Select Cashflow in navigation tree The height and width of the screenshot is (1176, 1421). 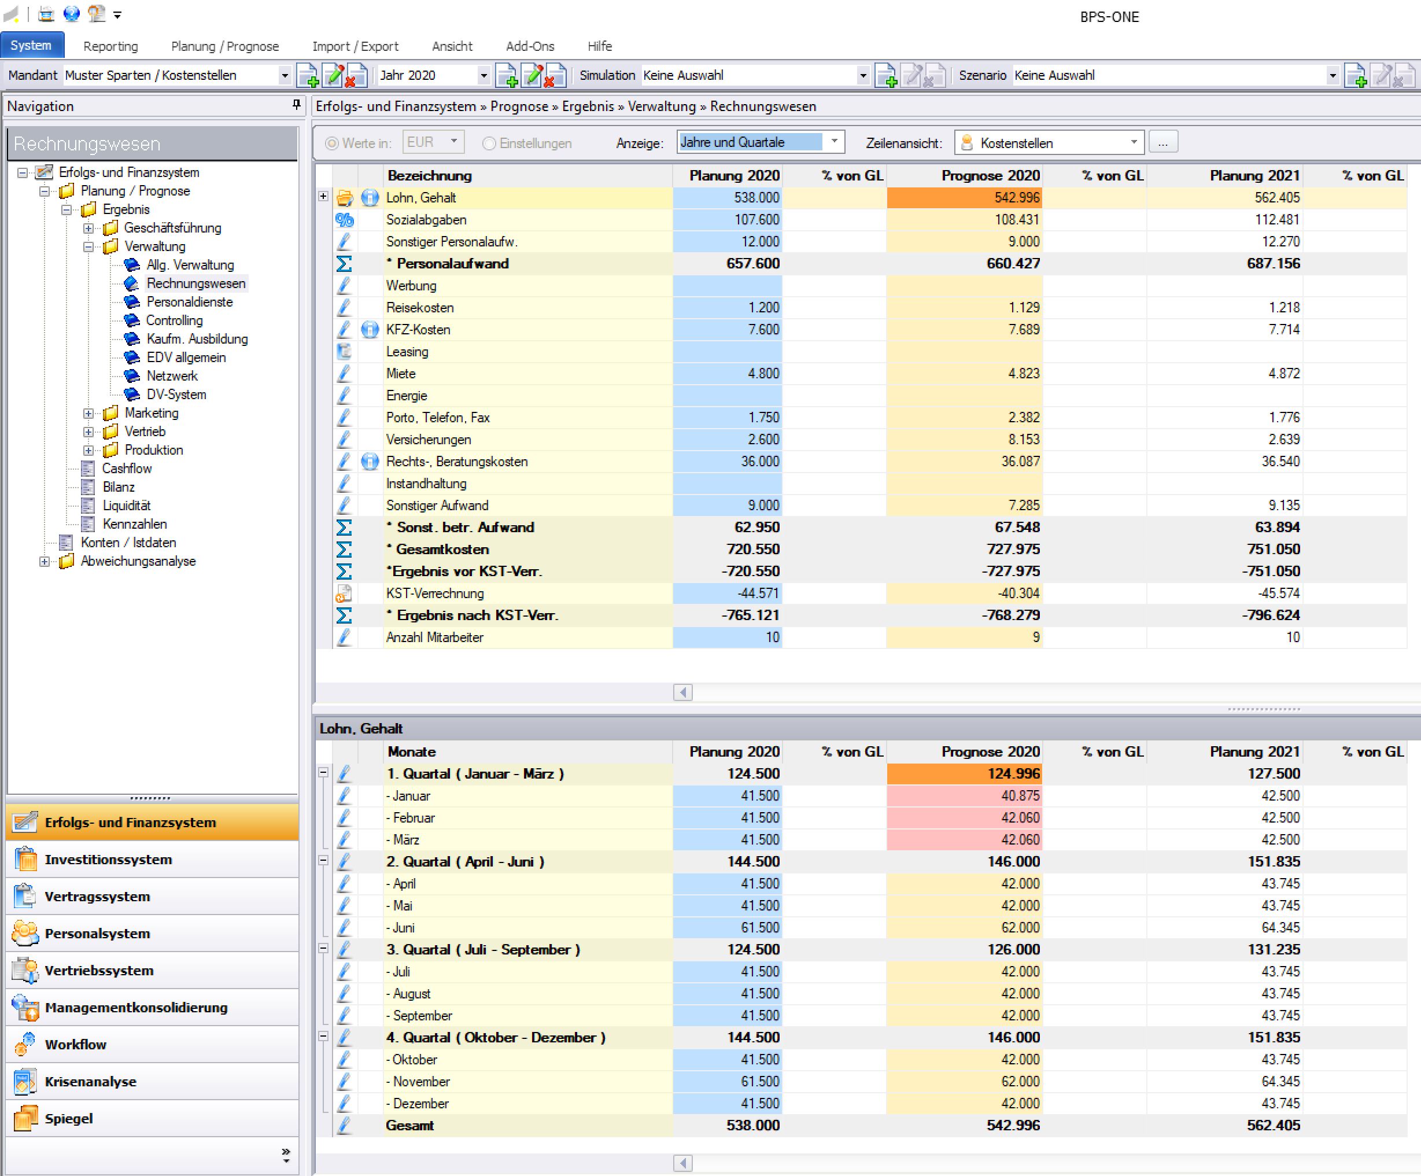(127, 469)
